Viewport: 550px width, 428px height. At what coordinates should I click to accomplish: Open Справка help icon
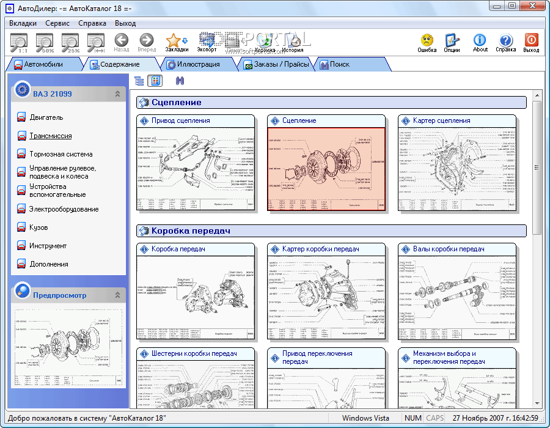point(505,43)
